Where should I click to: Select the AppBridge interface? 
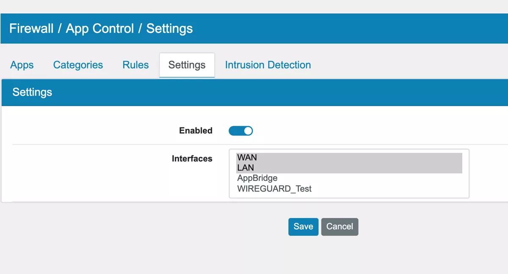coord(257,178)
